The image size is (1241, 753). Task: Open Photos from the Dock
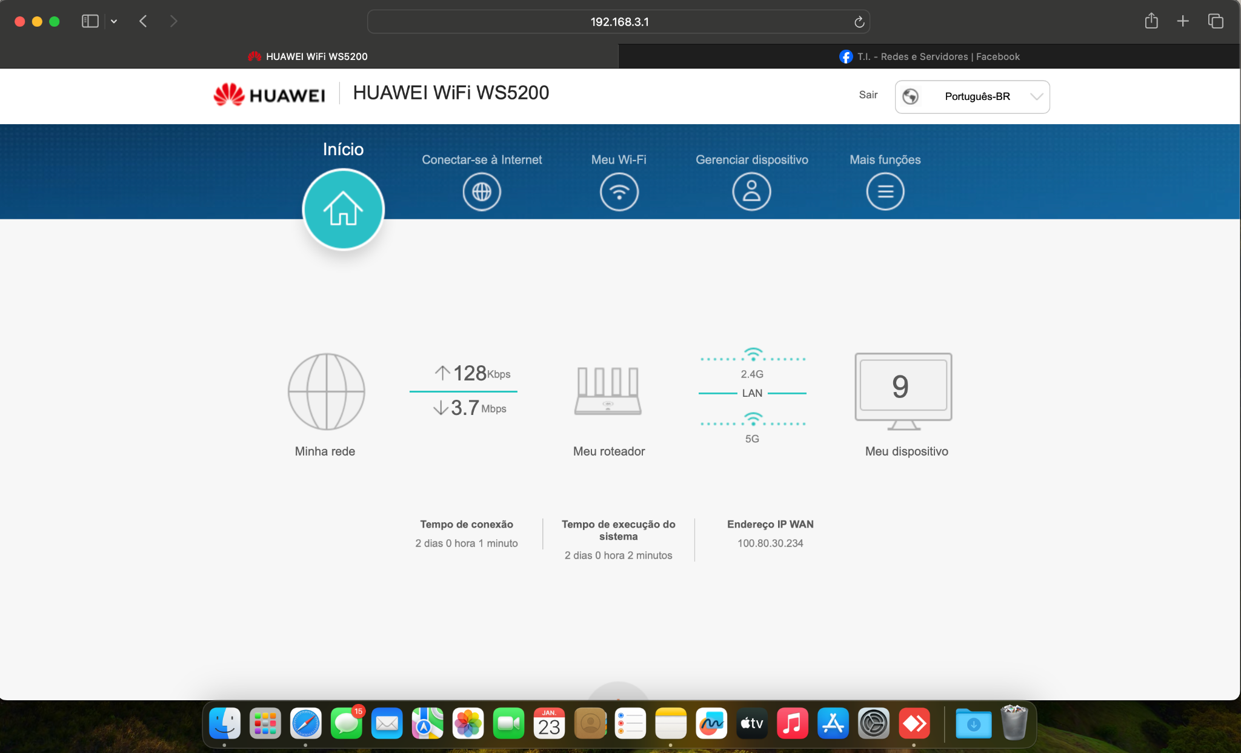coord(468,723)
